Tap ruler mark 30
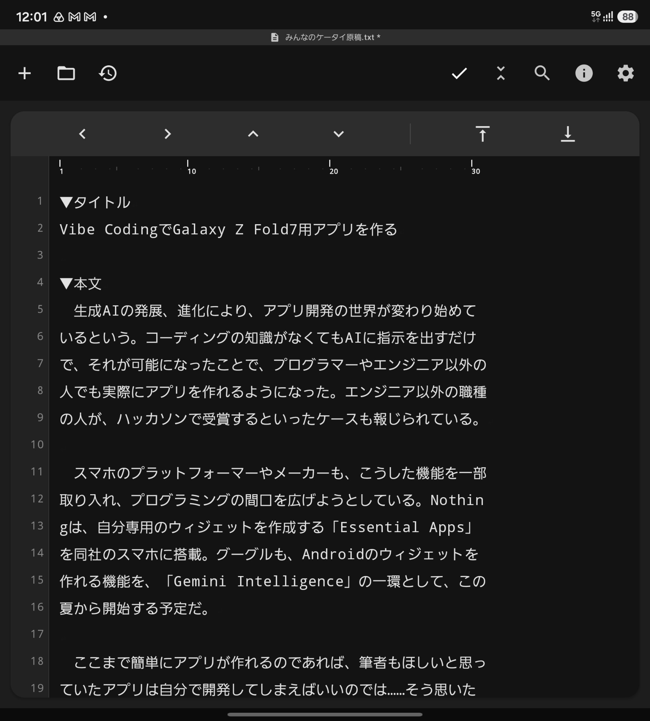The image size is (650, 721). coord(476,171)
